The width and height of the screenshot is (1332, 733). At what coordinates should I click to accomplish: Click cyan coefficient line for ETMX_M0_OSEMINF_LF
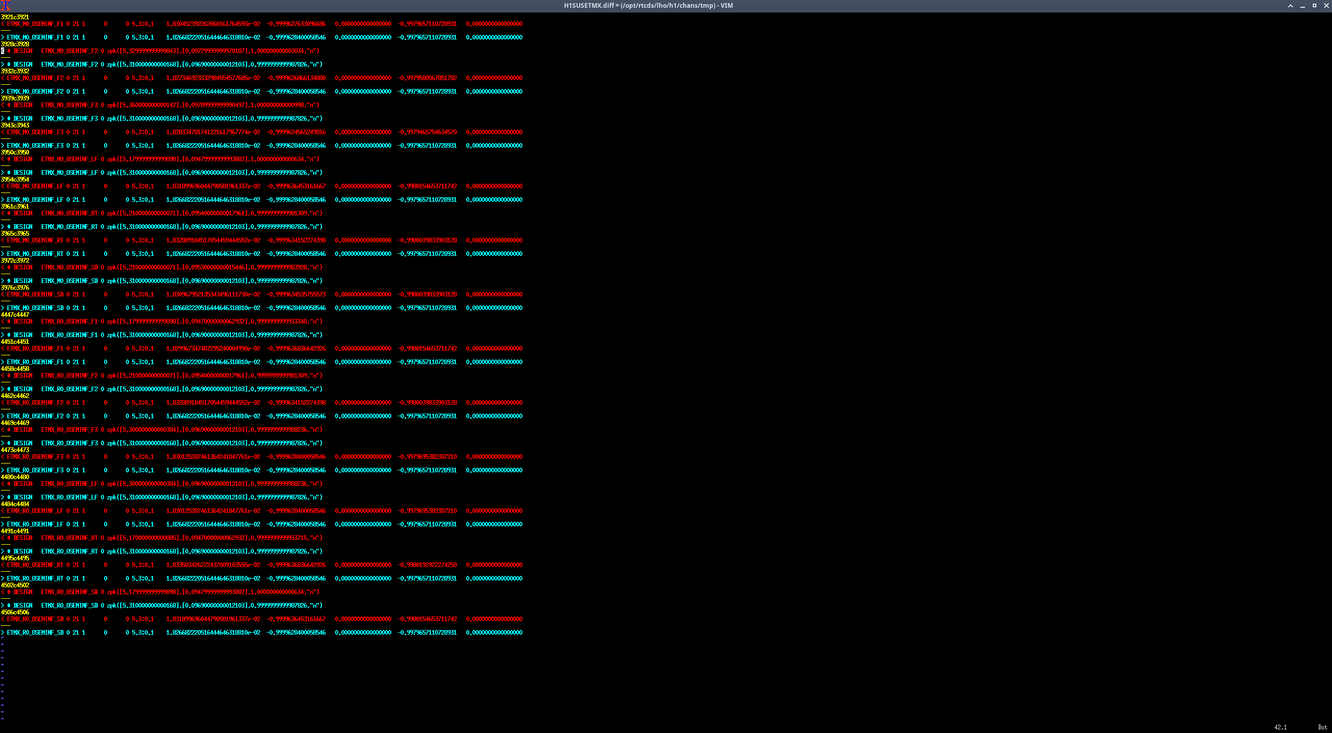tap(262, 200)
